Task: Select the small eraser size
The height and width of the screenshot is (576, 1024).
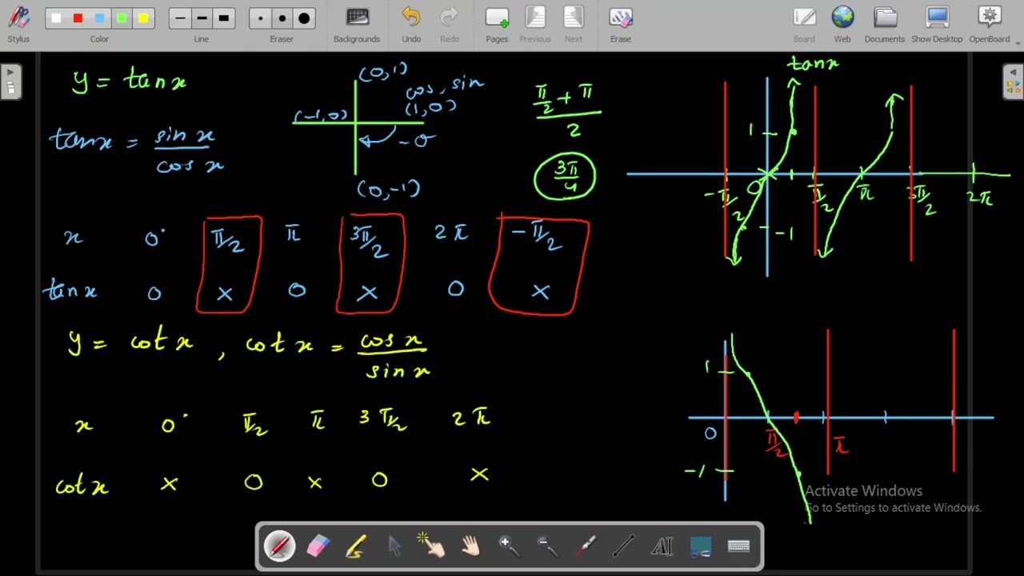Action: coord(260,18)
